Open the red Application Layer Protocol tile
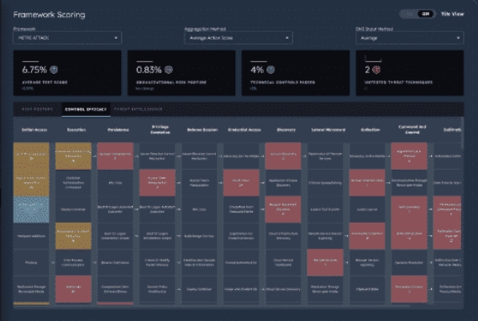The width and height of the screenshot is (478, 321). [409, 155]
